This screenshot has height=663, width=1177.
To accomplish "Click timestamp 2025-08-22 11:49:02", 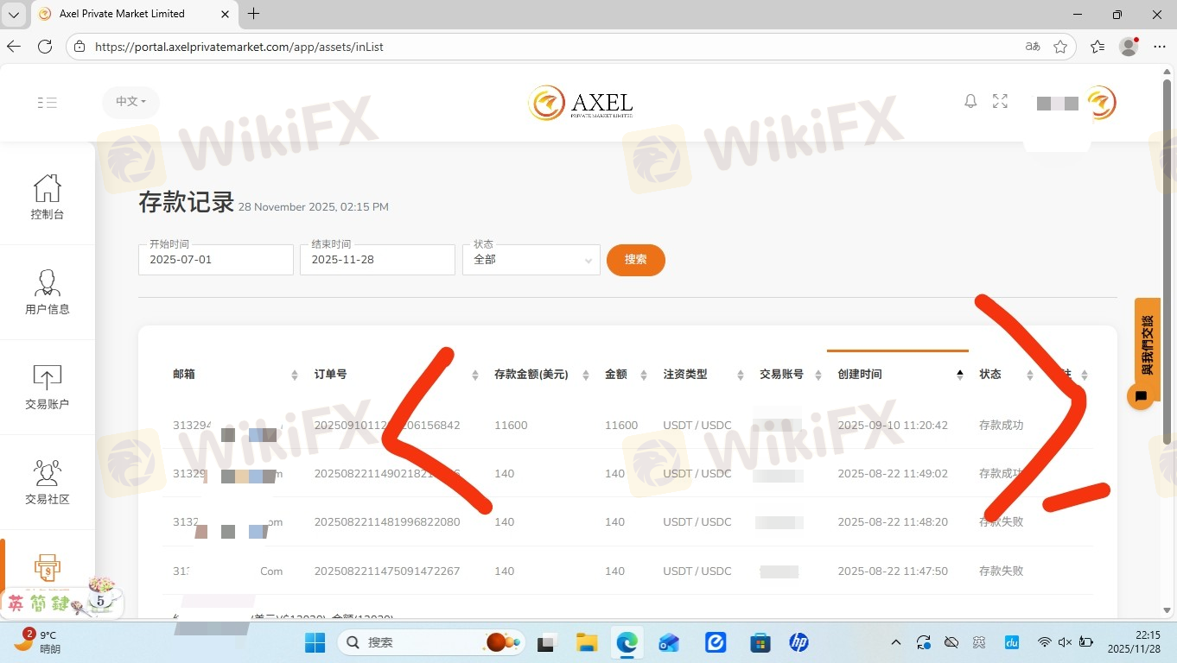I will point(893,474).
